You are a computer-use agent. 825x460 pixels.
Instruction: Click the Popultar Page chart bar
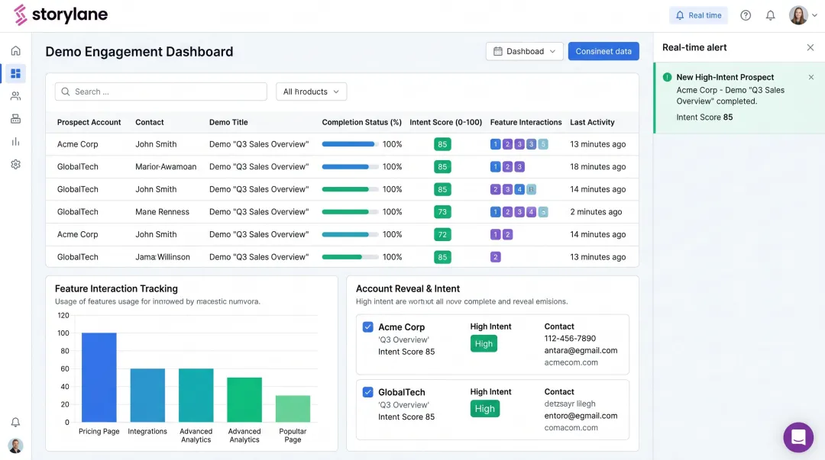click(293, 408)
